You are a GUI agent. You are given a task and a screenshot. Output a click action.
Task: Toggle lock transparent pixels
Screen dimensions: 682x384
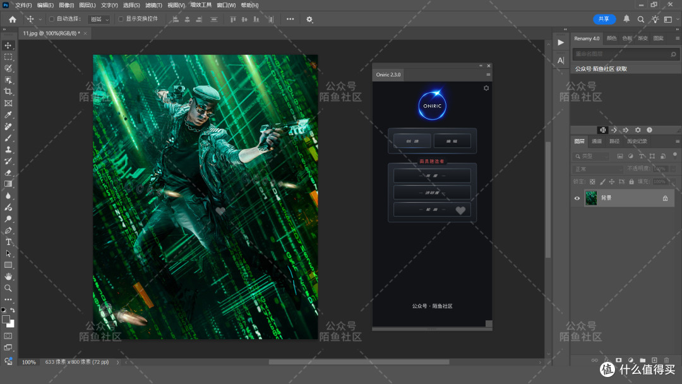[592, 182]
